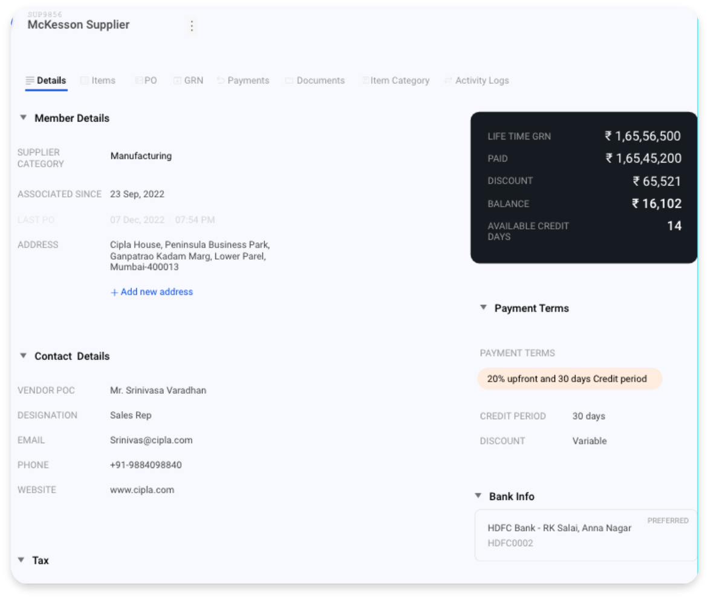The width and height of the screenshot is (710, 599).
Task: Collapse the Payment Terms section
Action: pyautogui.click(x=483, y=307)
